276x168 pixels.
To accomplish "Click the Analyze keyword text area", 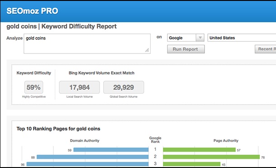I will [87, 43].
